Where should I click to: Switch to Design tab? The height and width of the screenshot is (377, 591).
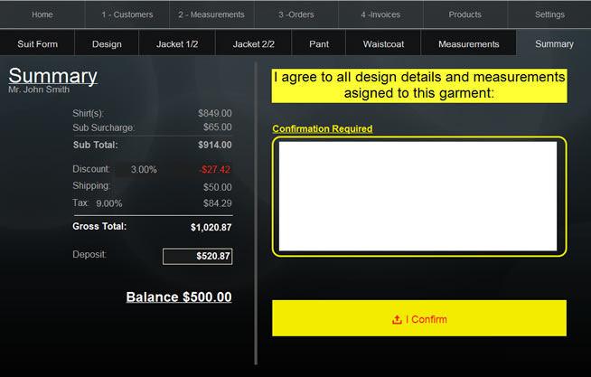(107, 44)
